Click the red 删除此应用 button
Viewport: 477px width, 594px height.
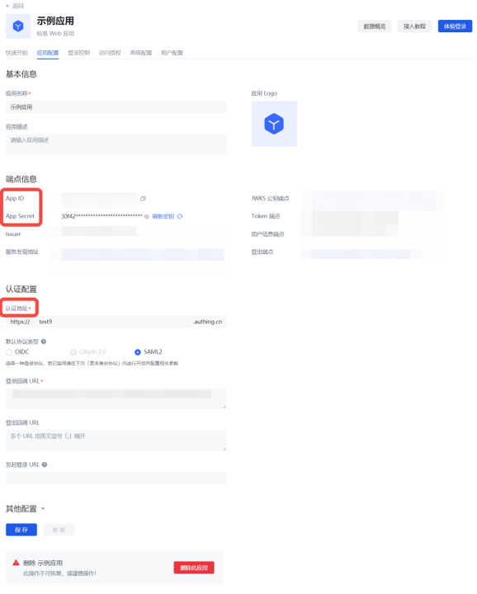tap(194, 568)
